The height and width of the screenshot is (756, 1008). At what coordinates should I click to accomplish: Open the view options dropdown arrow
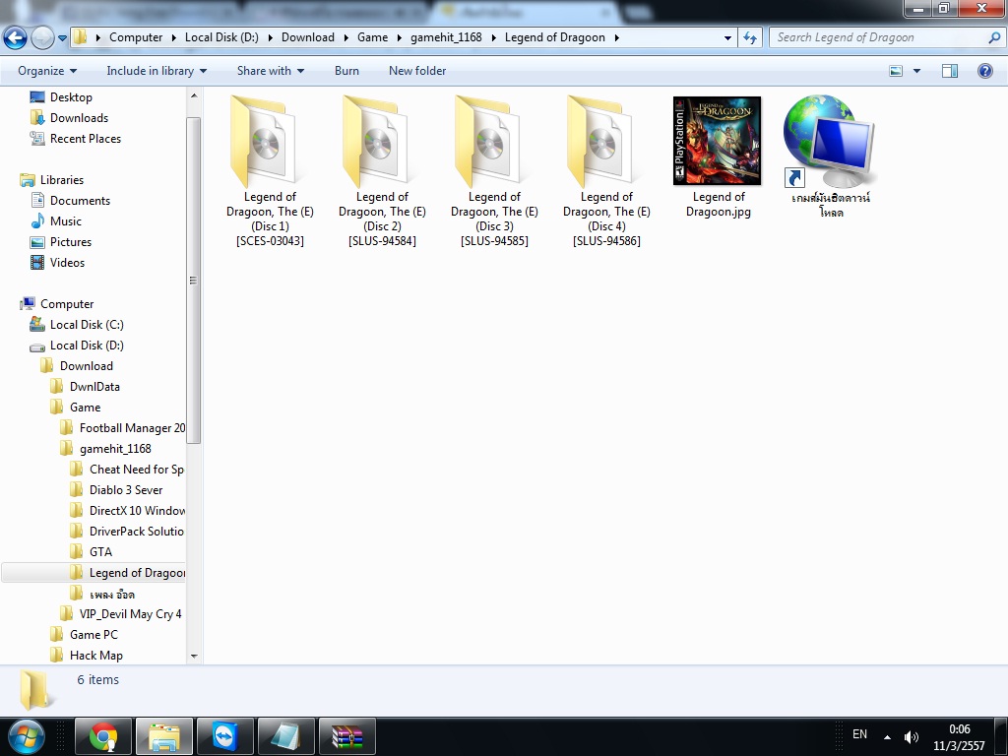click(916, 71)
